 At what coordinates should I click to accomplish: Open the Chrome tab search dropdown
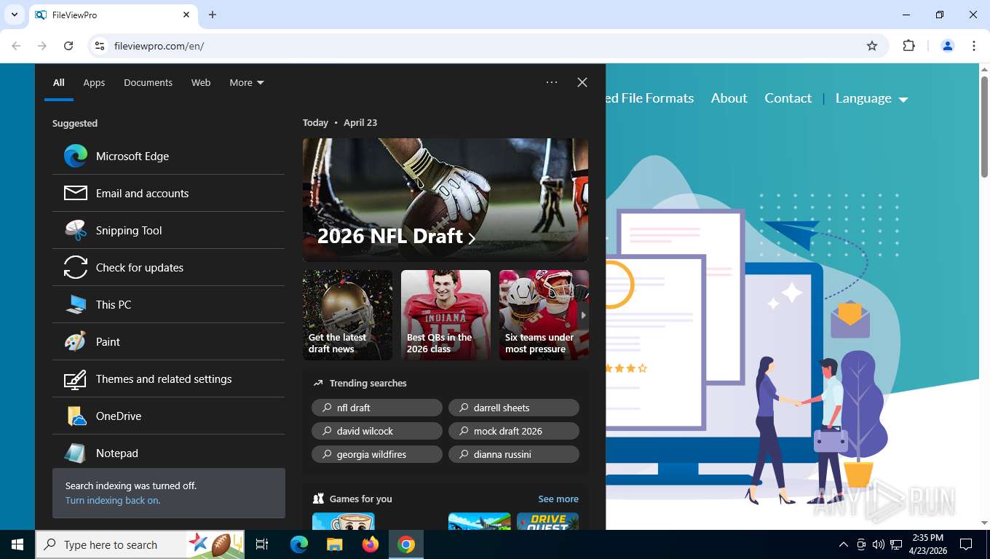(x=15, y=15)
